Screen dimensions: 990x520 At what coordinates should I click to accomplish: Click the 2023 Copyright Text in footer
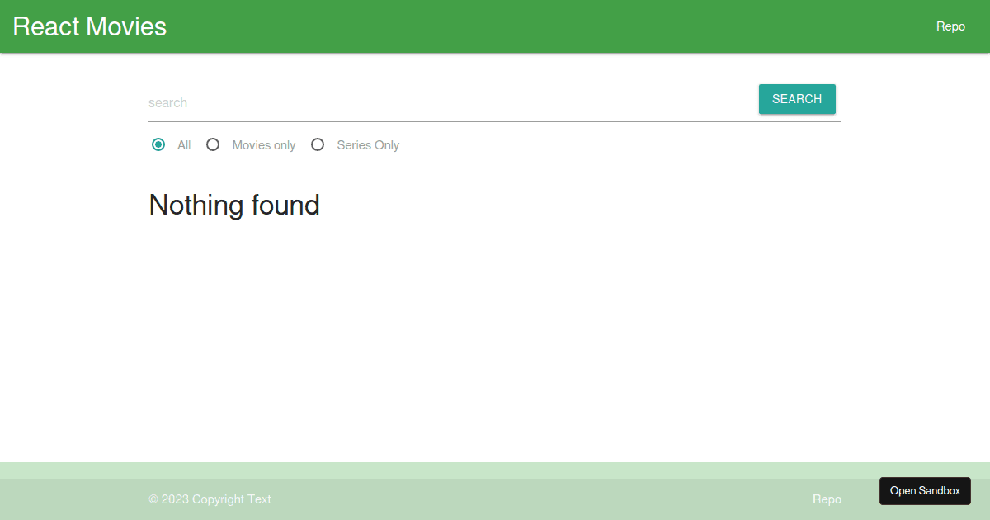pos(210,499)
